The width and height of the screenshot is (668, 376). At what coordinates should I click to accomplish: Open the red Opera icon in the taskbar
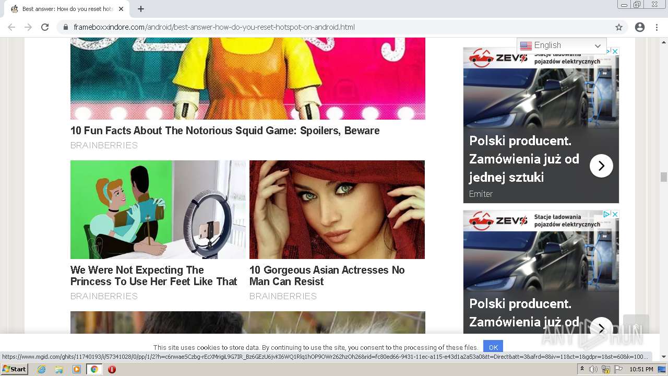112,369
